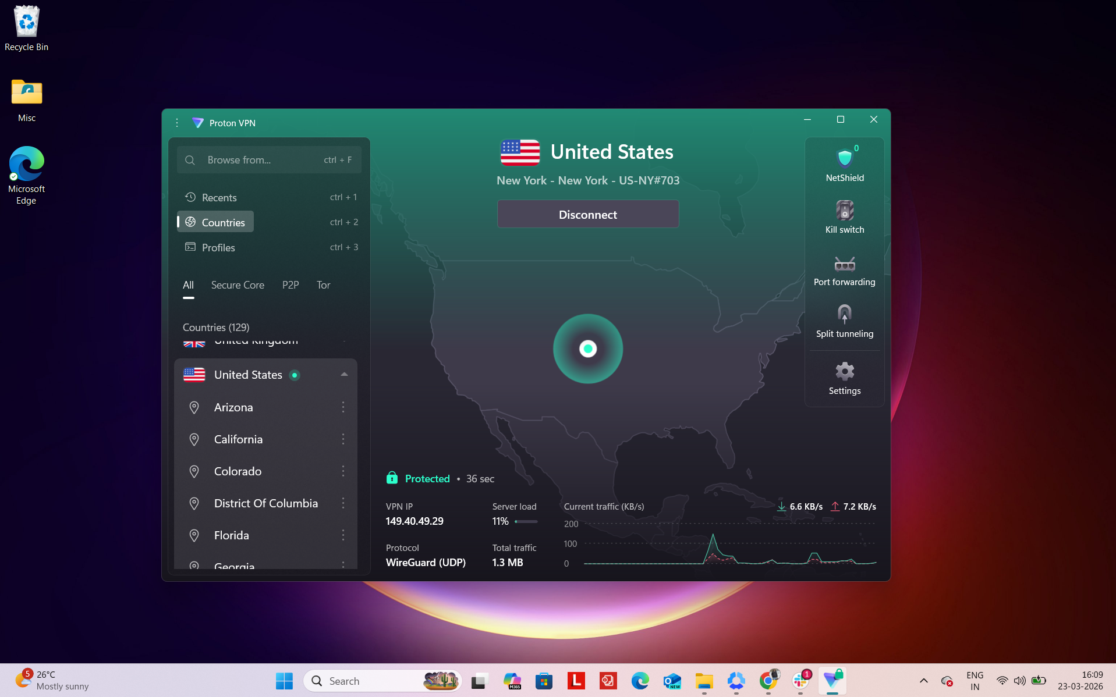
Task: Show hidden system tray icons
Action: [x=923, y=681]
